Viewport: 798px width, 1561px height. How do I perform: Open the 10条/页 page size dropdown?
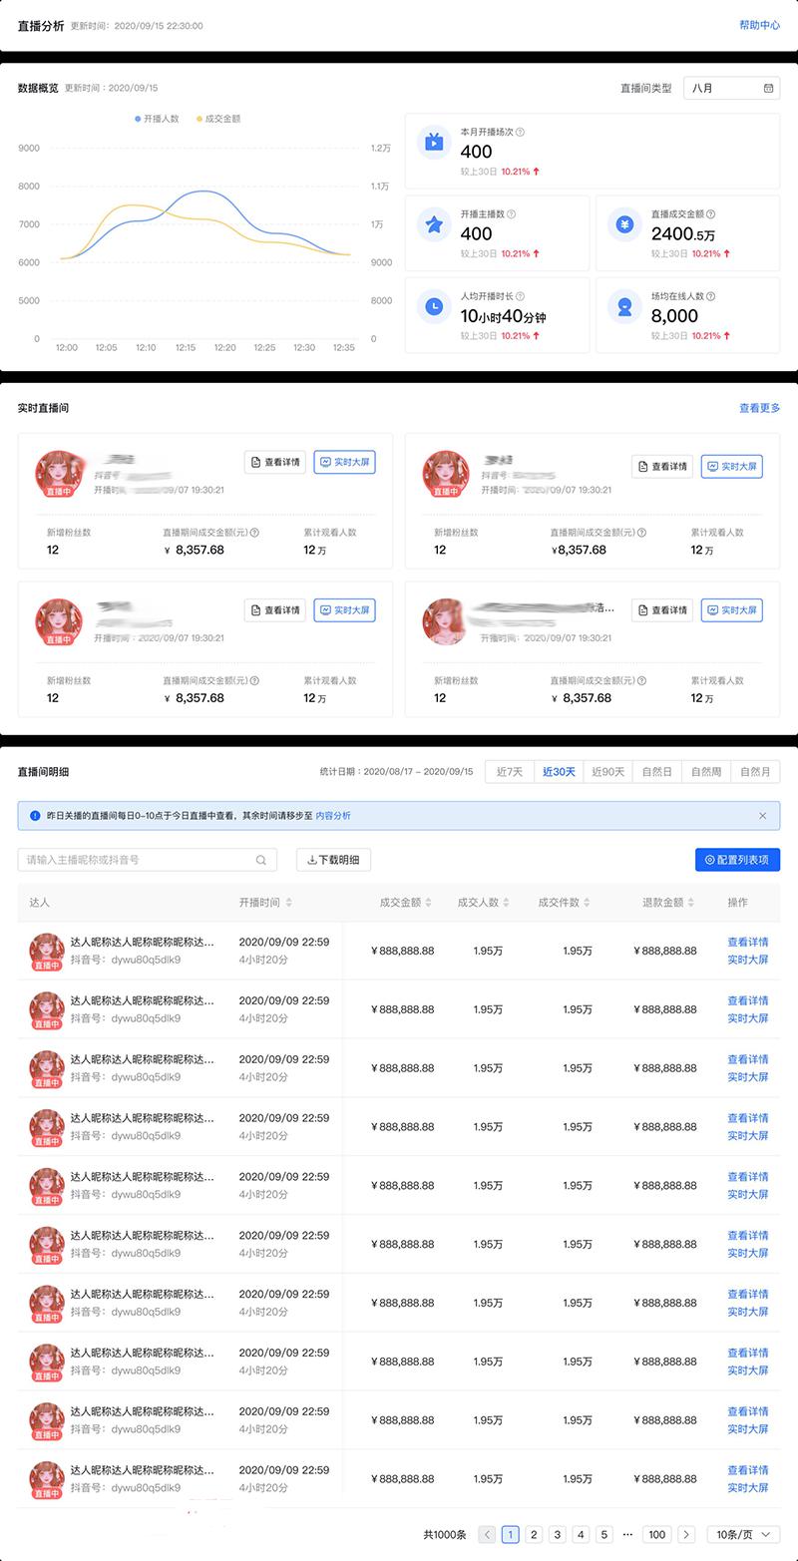743,1535
